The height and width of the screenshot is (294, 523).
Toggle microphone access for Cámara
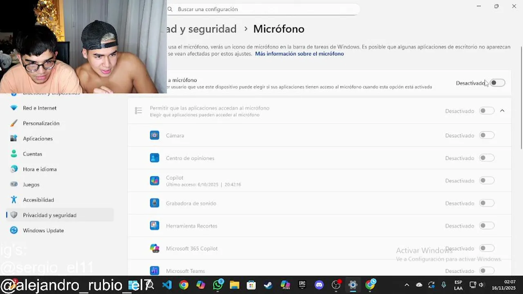coord(487,136)
